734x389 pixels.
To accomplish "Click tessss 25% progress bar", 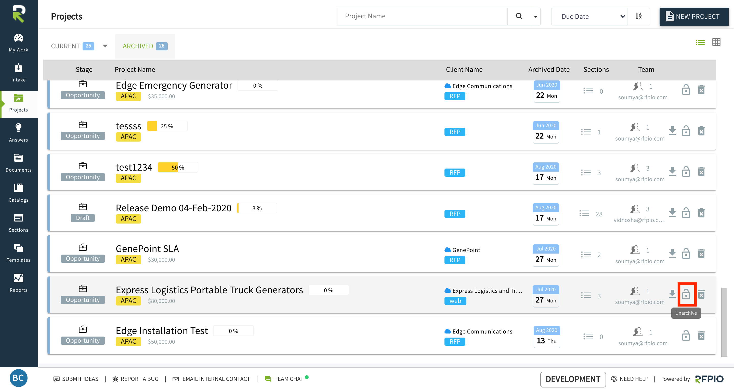I will coord(167,126).
